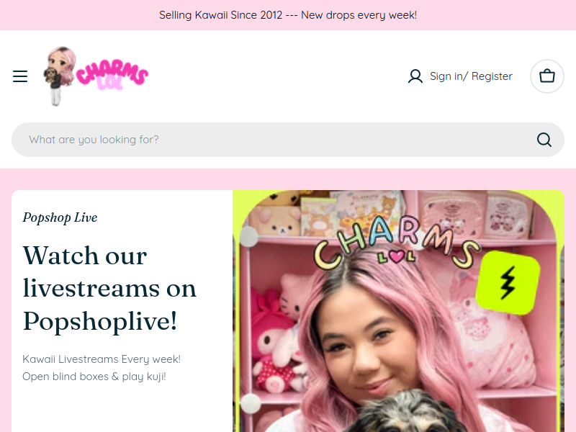Click the search magnifier icon
Image resolution: width=576 pixels, height=432 pixels.
[x=544, y=140]
